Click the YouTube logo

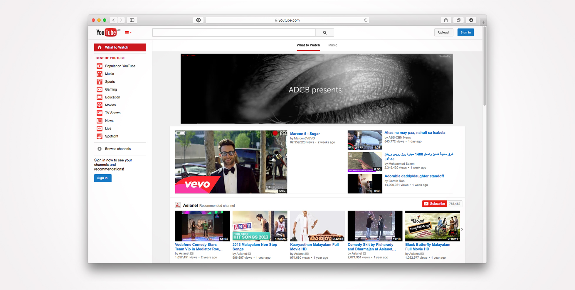tap(106, 32)
